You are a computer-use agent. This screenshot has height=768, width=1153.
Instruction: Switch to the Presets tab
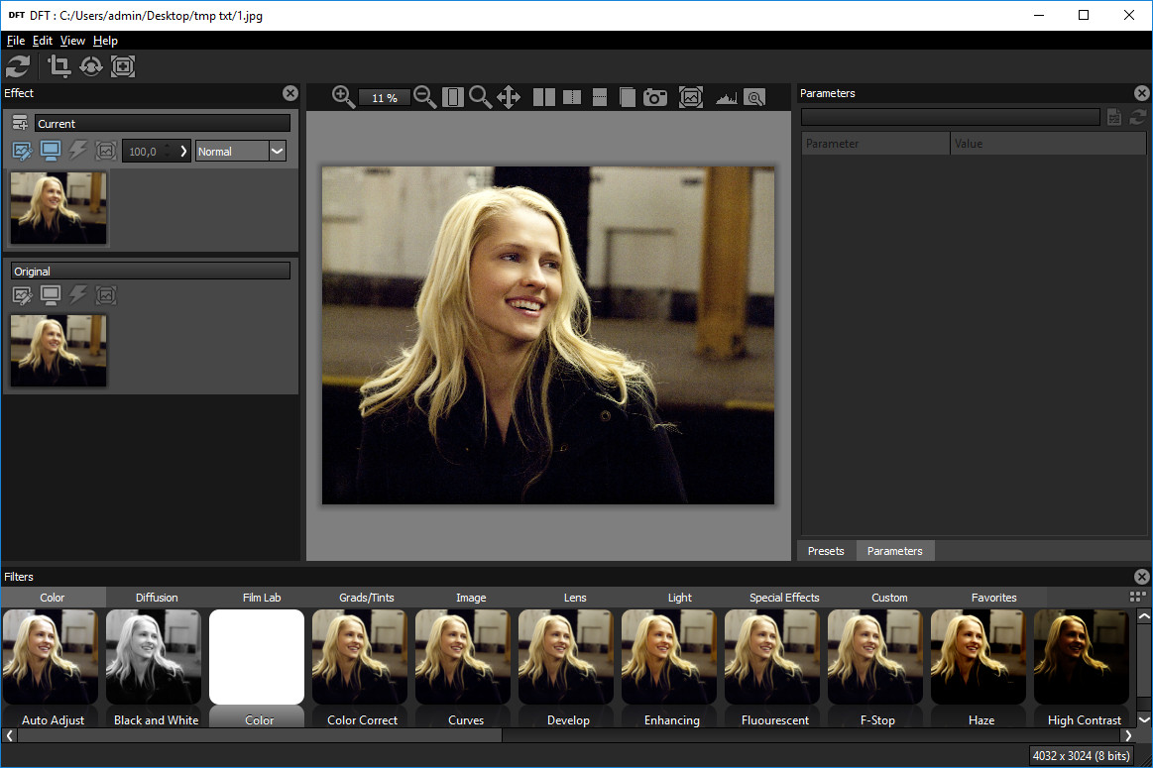tap(826, 550)
